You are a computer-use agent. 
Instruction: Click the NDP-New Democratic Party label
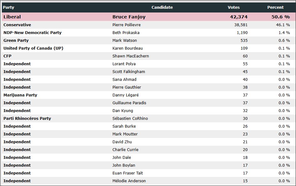tap(33, 32)
